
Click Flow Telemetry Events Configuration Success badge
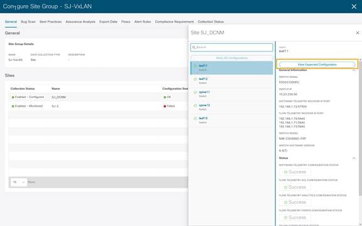[x=295, y=217]
